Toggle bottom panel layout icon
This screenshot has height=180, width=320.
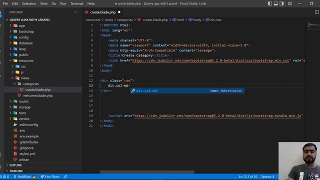coord(275,3)
